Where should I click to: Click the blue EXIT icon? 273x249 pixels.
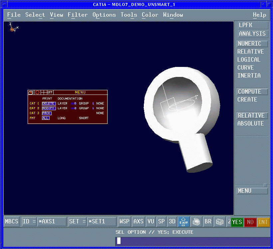coord(183,222)
